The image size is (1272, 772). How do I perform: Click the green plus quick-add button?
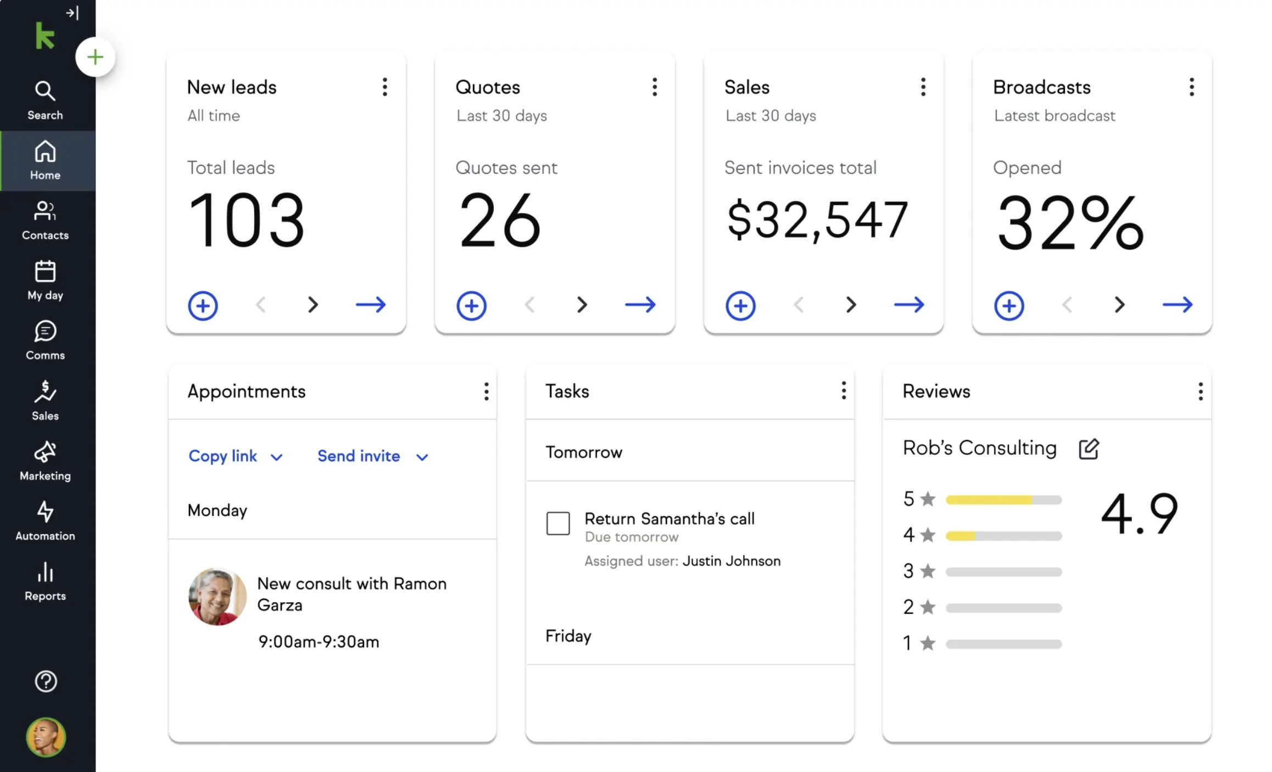pyautogui.click(x=94, y=57)
